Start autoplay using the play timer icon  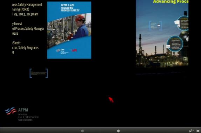tap(191, 131)
